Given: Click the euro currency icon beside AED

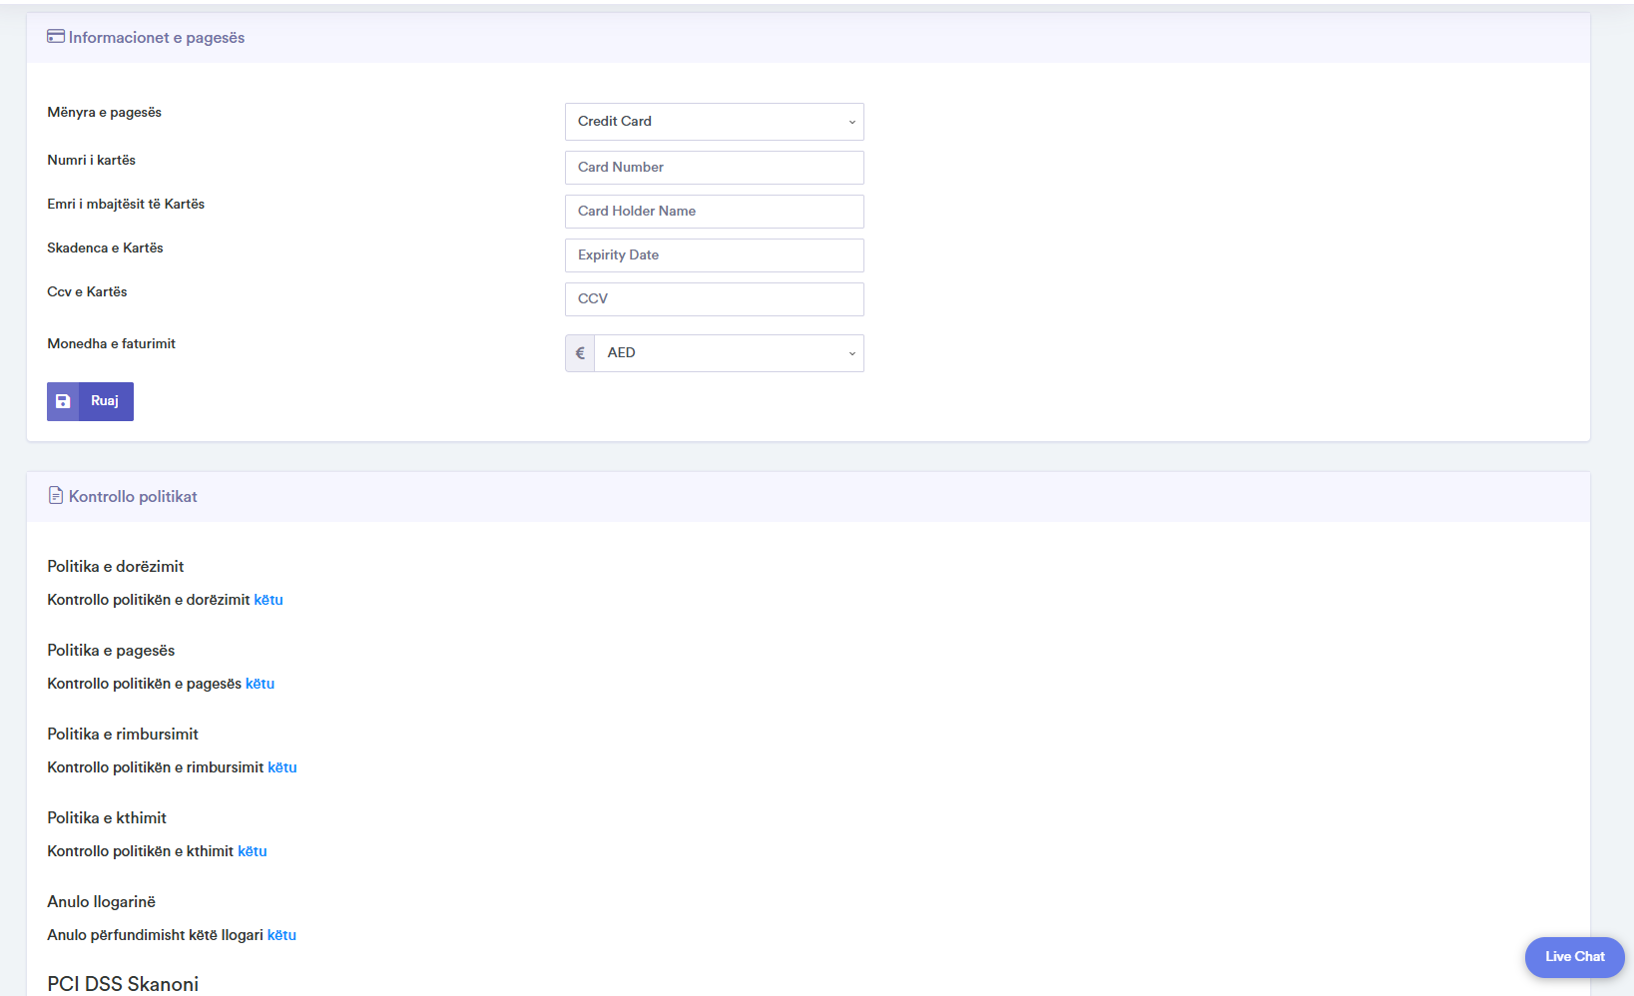Looking at the screenshot, I should click(x=580, y=353).
